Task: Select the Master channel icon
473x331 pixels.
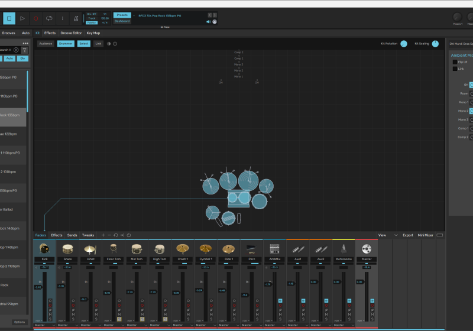Action: [x=367, y=249]
